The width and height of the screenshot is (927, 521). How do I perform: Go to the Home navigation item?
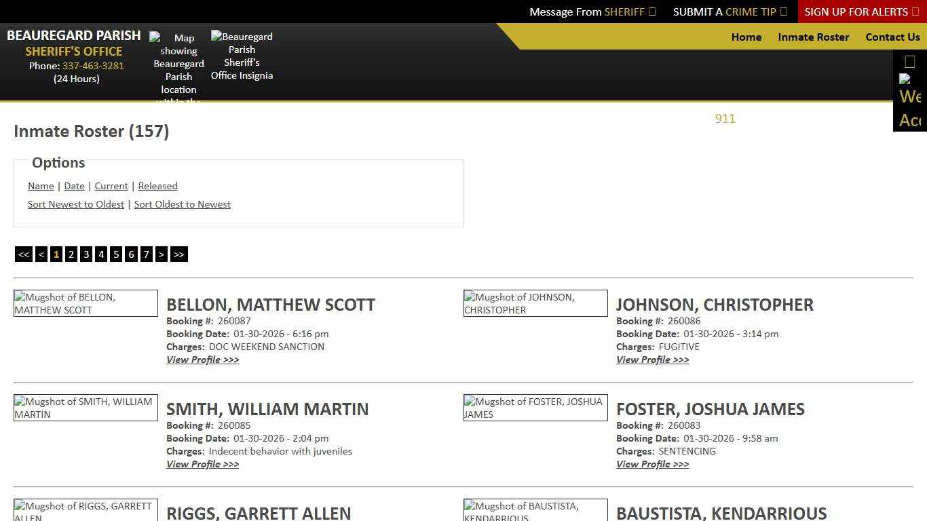(746, 37)
